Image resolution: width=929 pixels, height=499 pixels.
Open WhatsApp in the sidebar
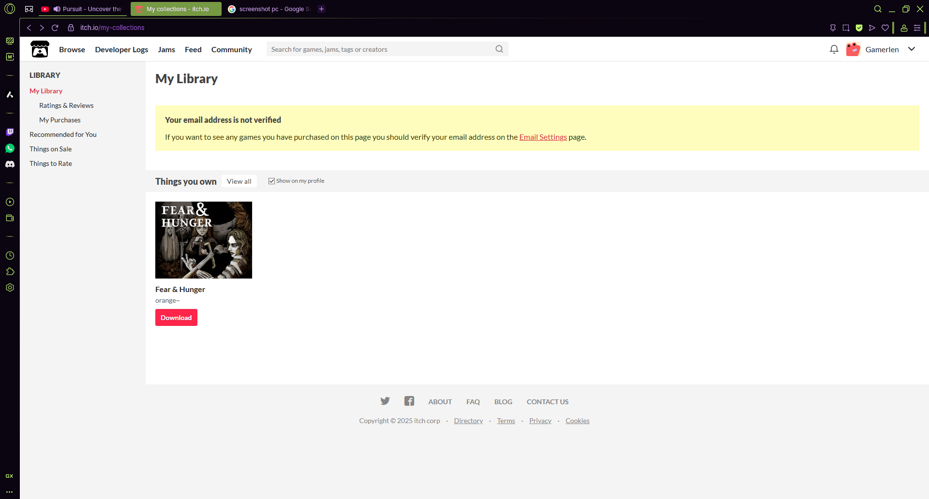tap(10, 148)
